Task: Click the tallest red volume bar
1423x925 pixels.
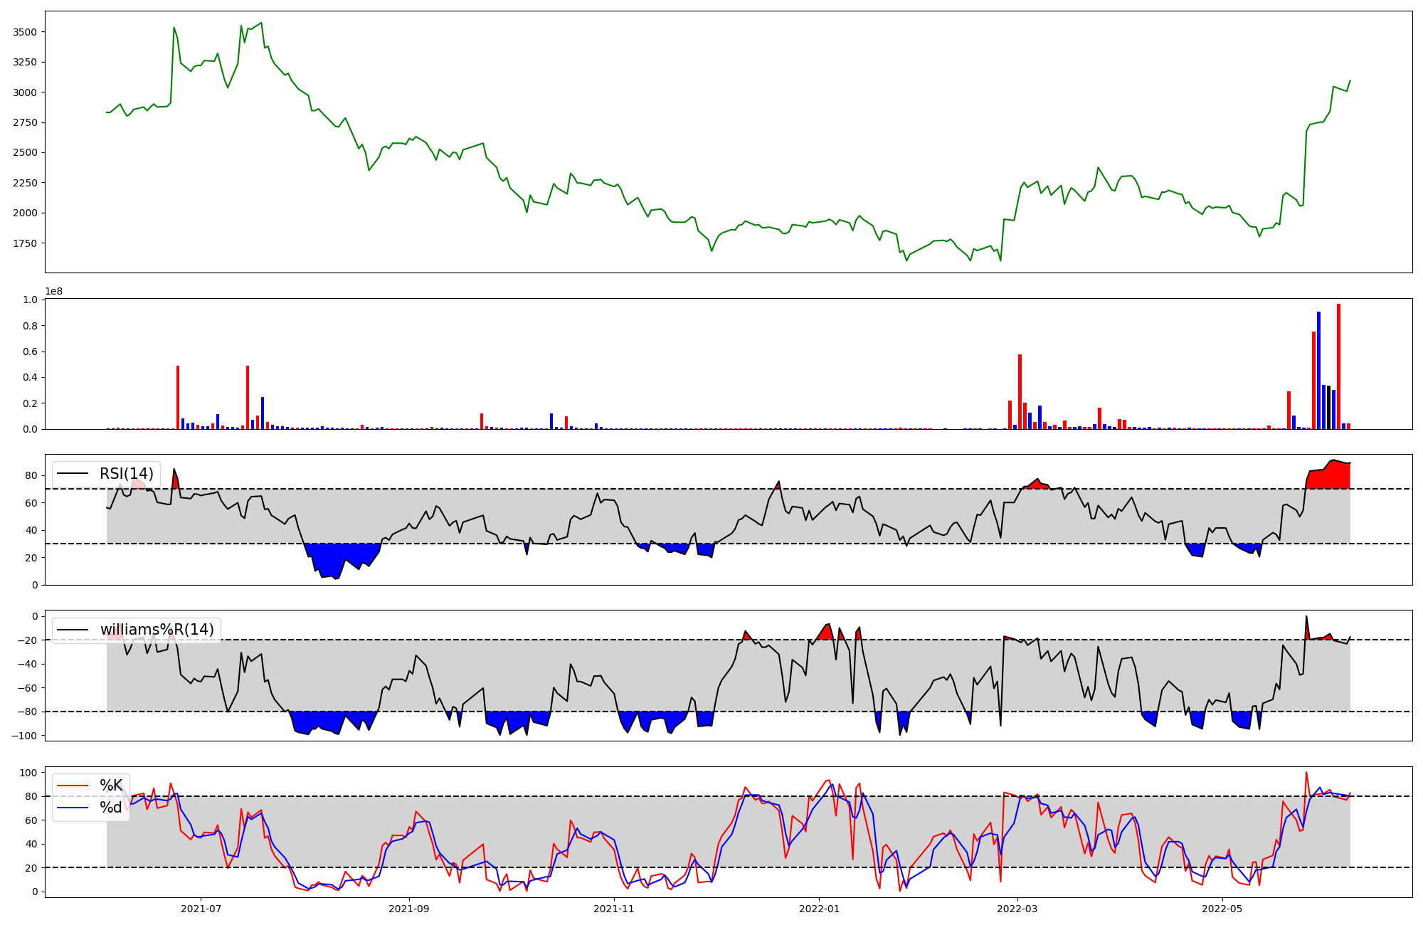Action: (x=1338, y=366)
